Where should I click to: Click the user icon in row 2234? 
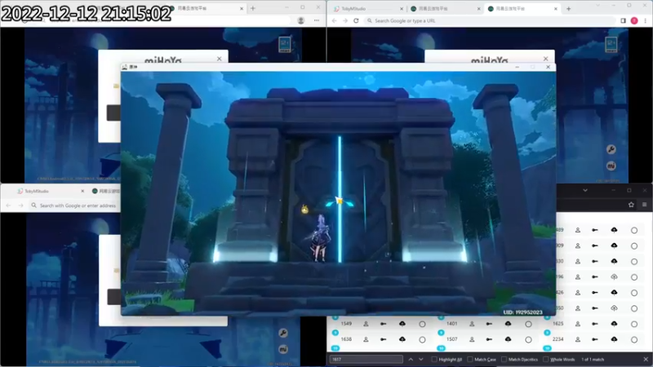578,339
